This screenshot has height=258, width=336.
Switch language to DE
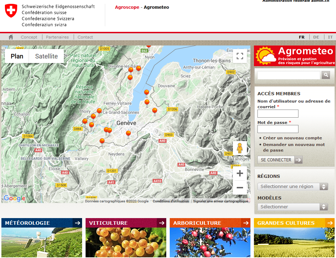click(316, 37)
